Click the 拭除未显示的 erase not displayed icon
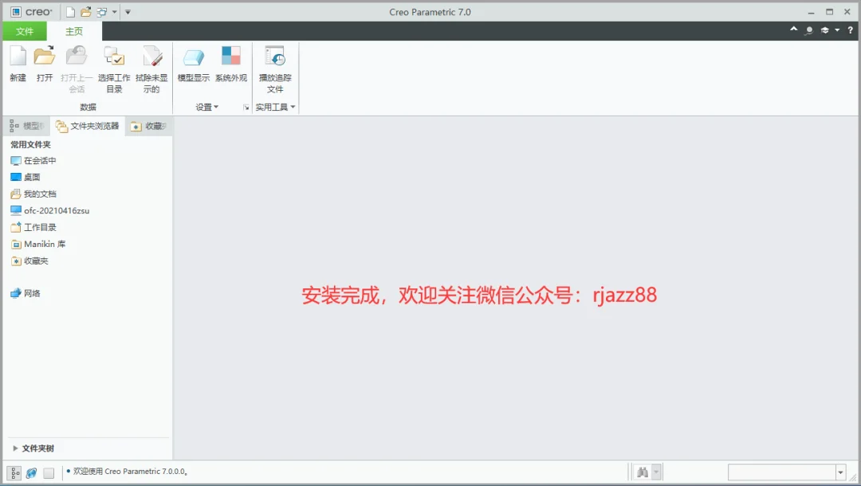Viewport: 861px width, 486px height. (x=151, y=57)
